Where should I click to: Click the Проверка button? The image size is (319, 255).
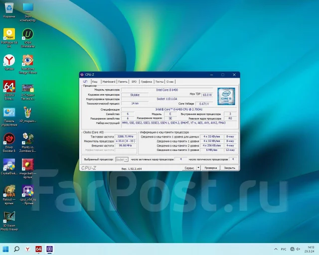click(211, 168)
